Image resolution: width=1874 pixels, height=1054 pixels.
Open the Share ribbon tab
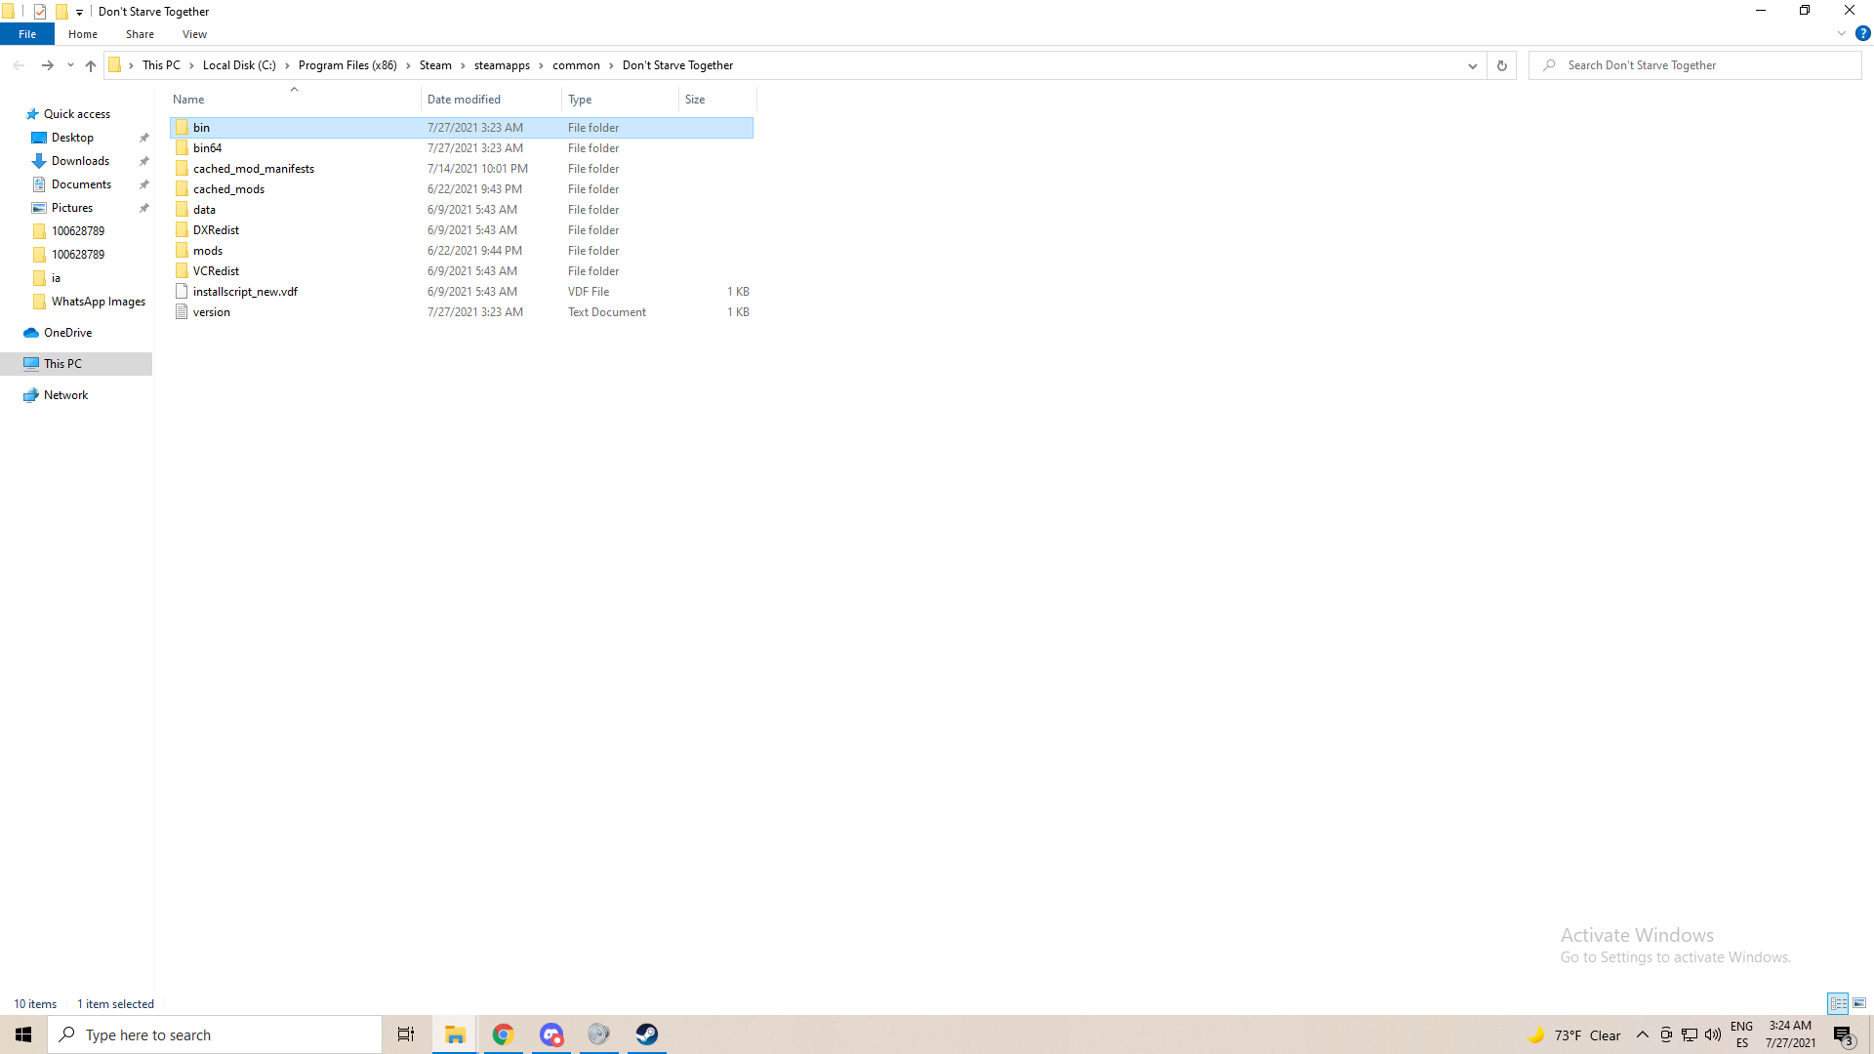(x=140, y=34)
